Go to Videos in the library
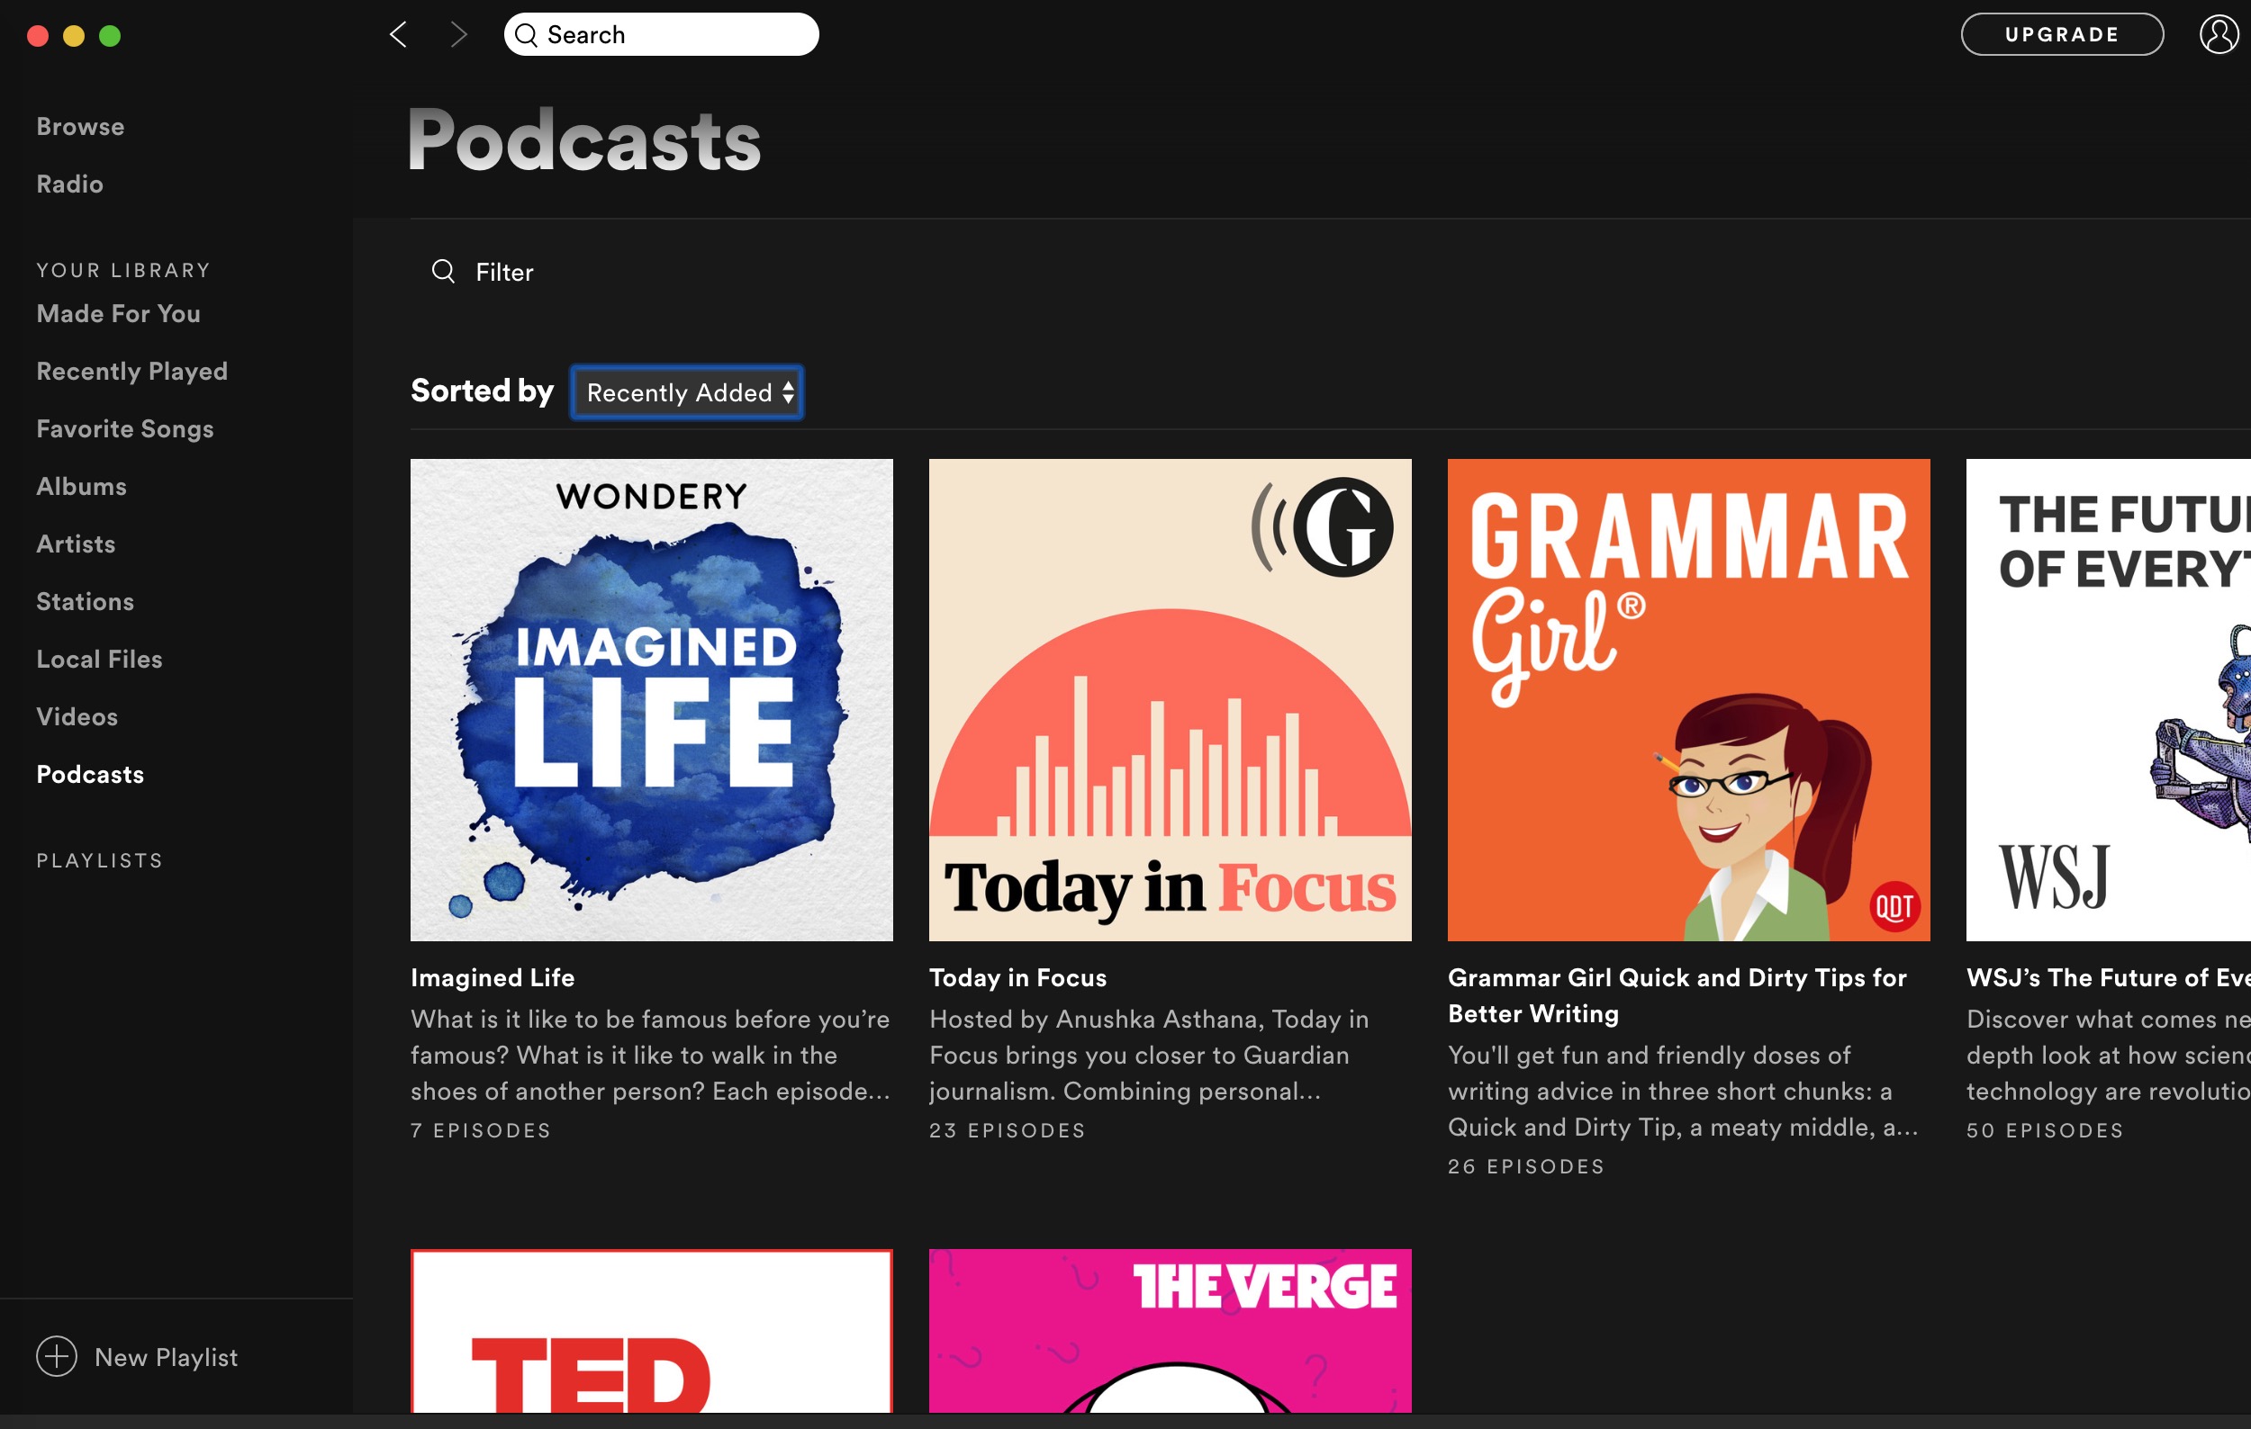2251x1429 pixels. [x=77, y=716]
